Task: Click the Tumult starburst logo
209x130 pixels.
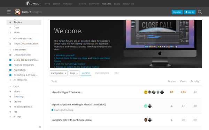Action: [x=28, y=3]
